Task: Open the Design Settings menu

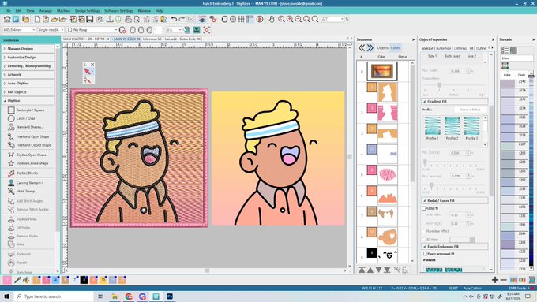Action: click(88, 11)
